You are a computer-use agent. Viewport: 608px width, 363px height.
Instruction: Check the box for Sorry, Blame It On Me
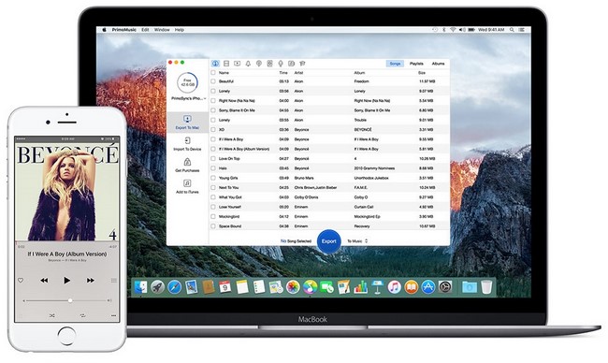[213, 110]
